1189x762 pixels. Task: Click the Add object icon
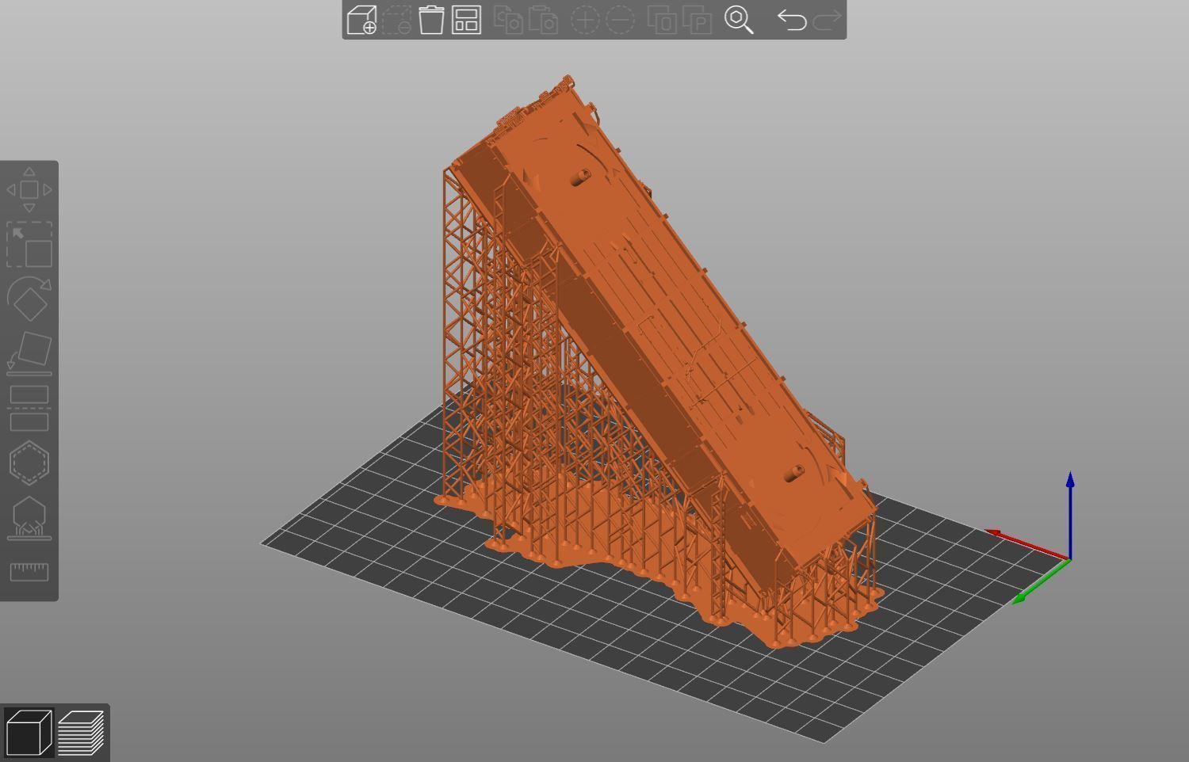coord(361,20)
